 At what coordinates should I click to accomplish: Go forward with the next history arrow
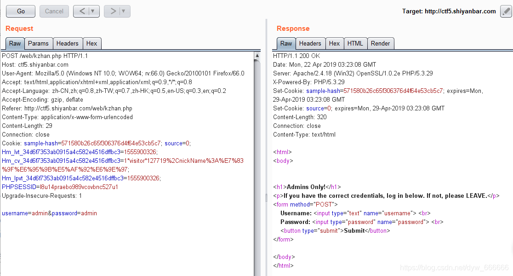pyautogui.click(x=113, y=11)
